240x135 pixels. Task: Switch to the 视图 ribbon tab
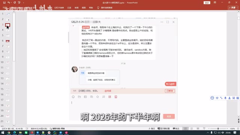click(x=84, y=7)
